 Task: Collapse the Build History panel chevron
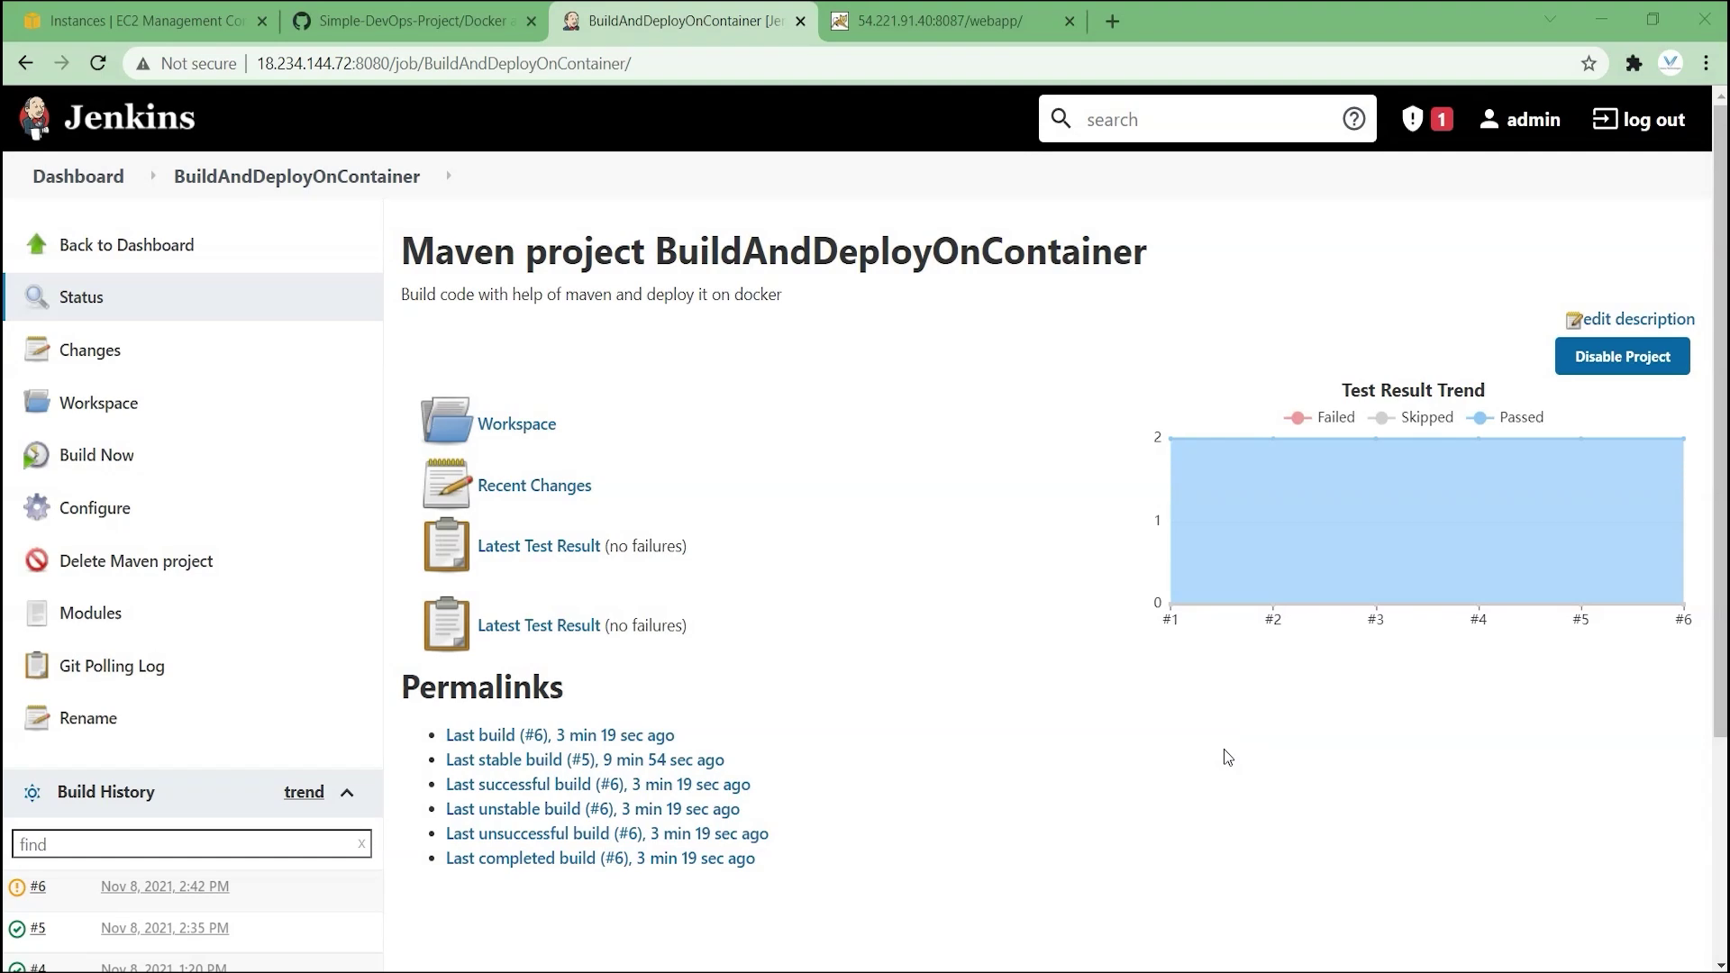(347, 793)
